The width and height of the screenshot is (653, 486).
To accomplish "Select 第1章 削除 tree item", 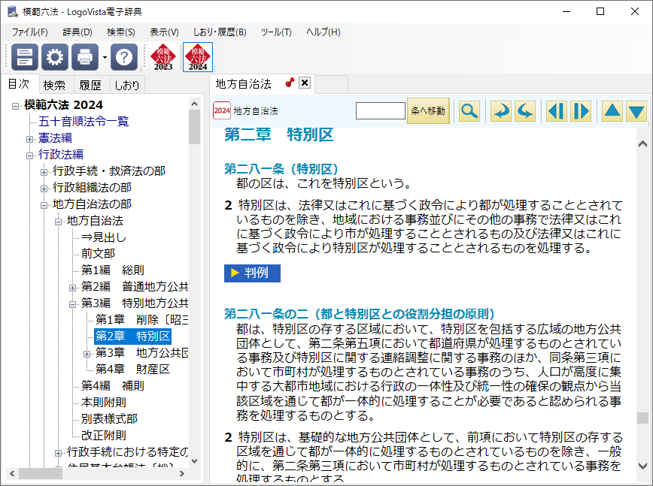I will pos(141,320).
